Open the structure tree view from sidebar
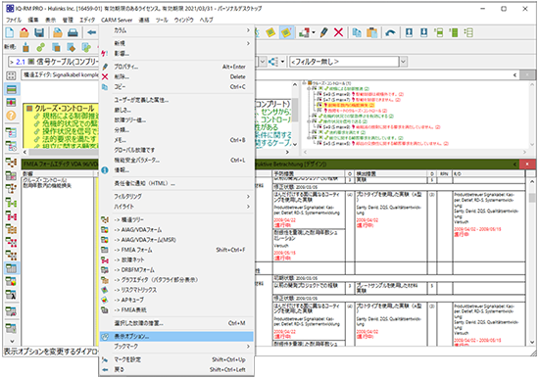539x378 pixels. coord(11,162)
